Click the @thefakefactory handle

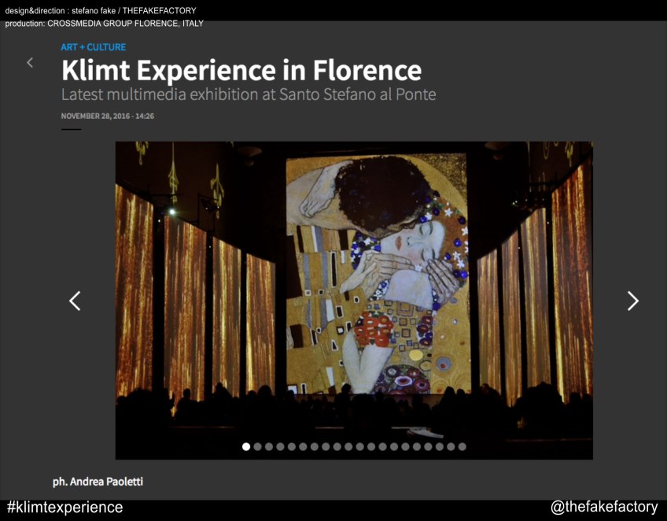tap(603, 508)
